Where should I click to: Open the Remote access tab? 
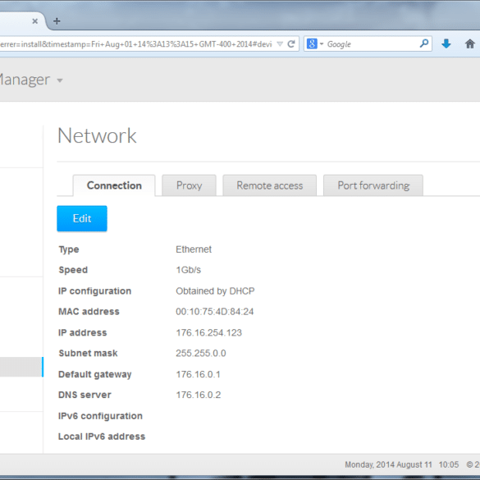tap(269, 185)
